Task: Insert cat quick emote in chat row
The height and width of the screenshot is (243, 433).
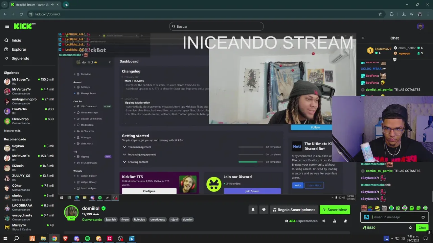Action: [x=384, y=208]
